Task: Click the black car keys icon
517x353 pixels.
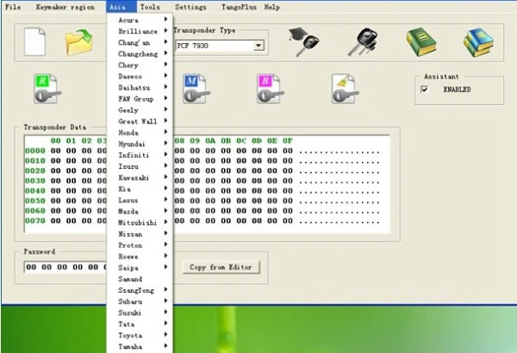Action: (362, 42)
